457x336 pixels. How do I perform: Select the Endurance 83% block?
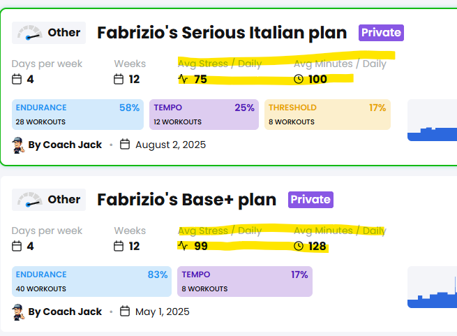91,282
